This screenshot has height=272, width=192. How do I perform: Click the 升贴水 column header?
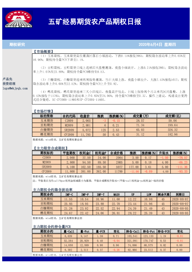click(164, 153)
